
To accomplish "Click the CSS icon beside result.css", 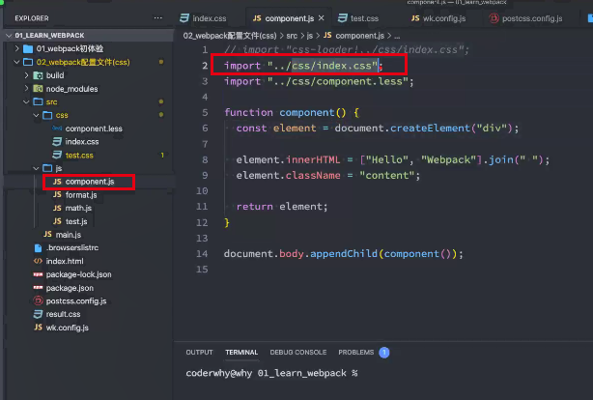I will [x=38, y=314].
